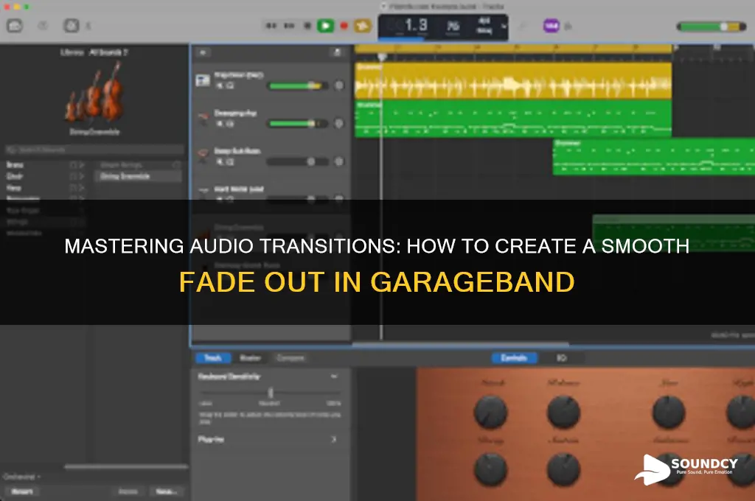Adjust the first track's volume slider
This screenshot has width=755, height=501.
point(296,85)
